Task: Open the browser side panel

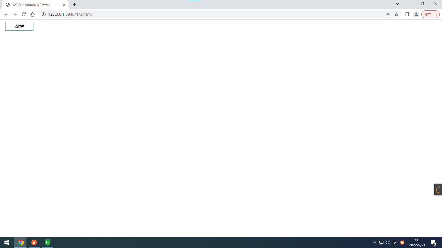Action: click(407, 14)
